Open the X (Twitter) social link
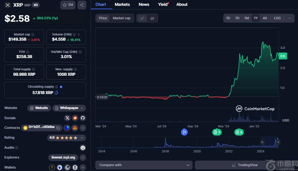 tap(67, 118)
